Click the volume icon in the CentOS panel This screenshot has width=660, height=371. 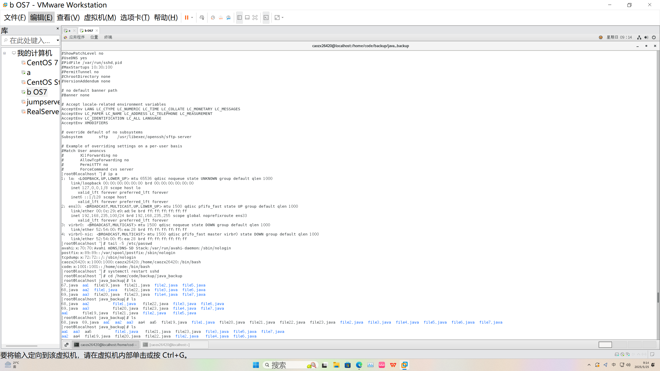click(x=646, y=37)
